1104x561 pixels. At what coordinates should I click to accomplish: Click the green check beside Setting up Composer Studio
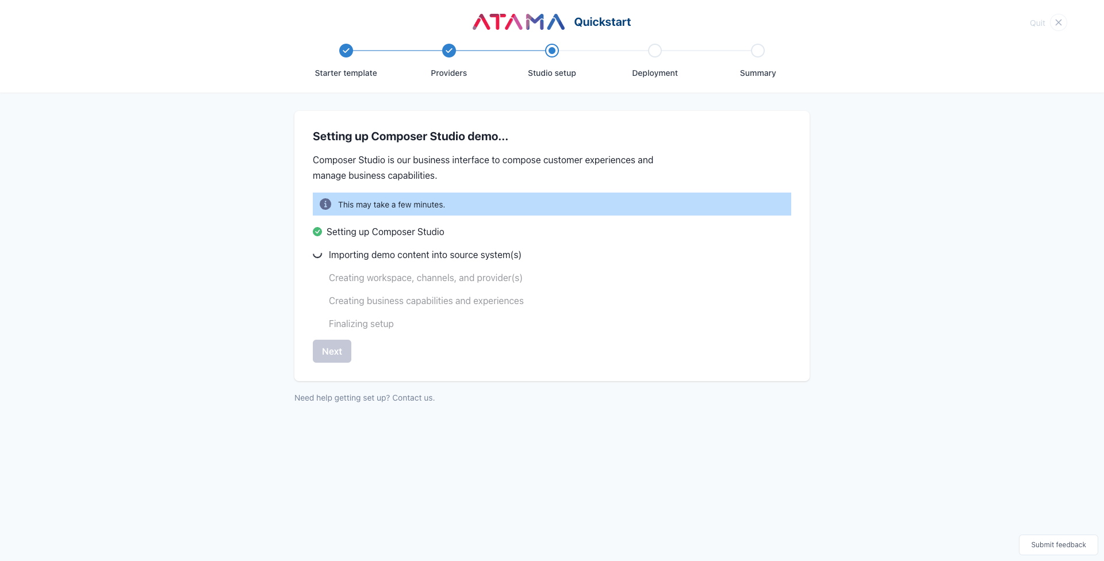(x=317, y=232)
